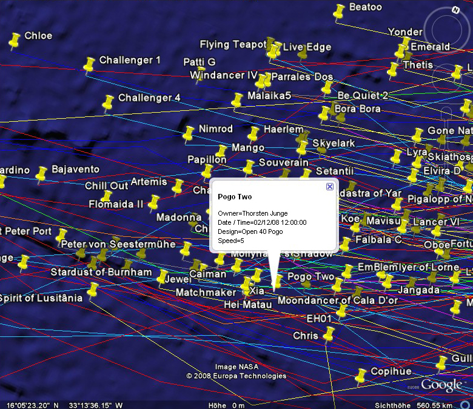Viewport: 473px width, 409px height.
Task: Select the EH01 pushpin marker
Action: click(342, 311)
